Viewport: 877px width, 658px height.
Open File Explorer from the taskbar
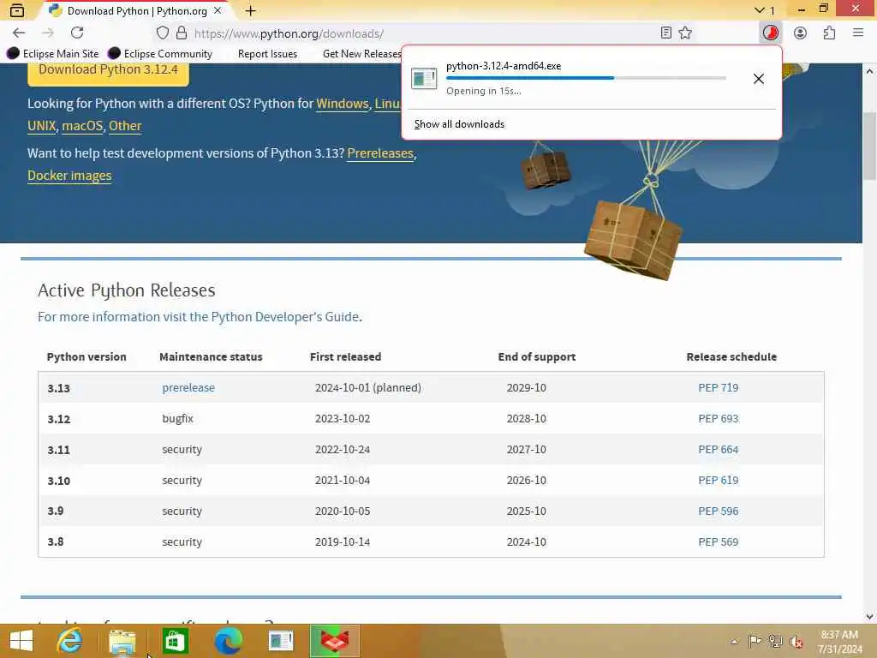tap(122, 641)
